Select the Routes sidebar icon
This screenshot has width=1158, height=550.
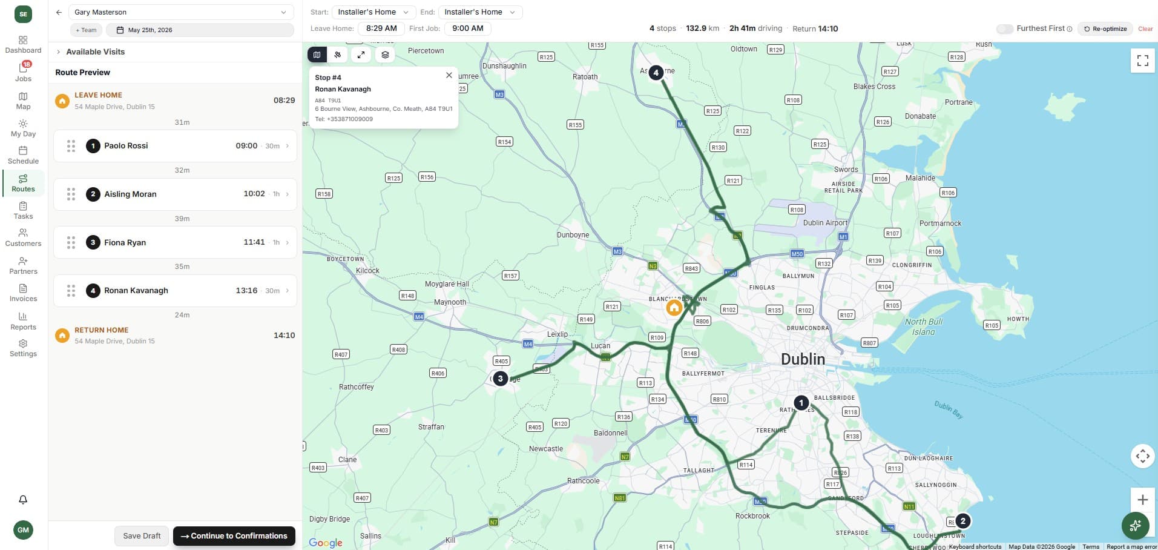coord(23,179)
